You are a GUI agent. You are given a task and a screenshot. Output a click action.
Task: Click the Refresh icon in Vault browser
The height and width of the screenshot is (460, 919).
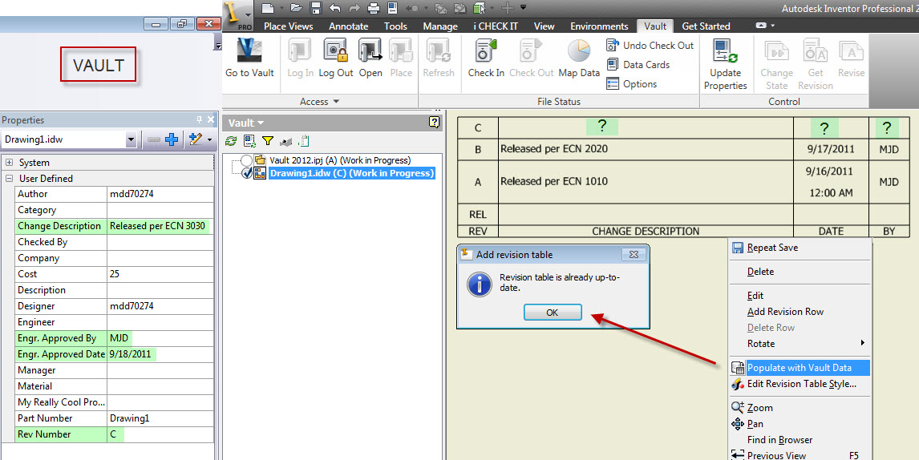pyautogui.click(x=231, y=140)
